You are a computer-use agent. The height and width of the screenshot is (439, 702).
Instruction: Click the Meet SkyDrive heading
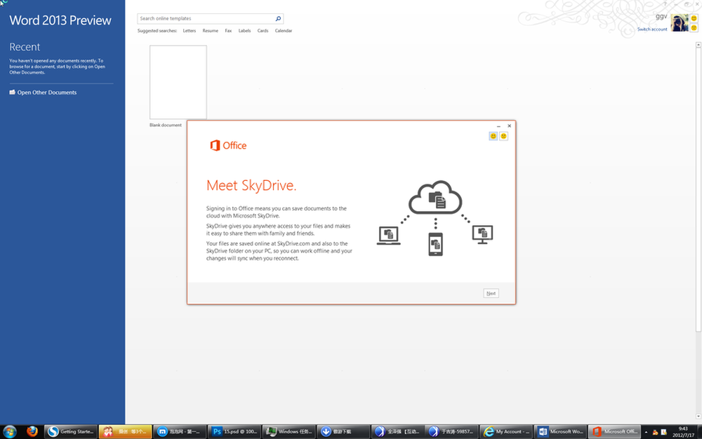[251, 186]
